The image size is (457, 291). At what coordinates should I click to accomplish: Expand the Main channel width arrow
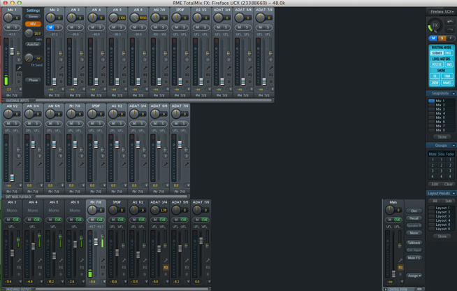tap(402, 282)
